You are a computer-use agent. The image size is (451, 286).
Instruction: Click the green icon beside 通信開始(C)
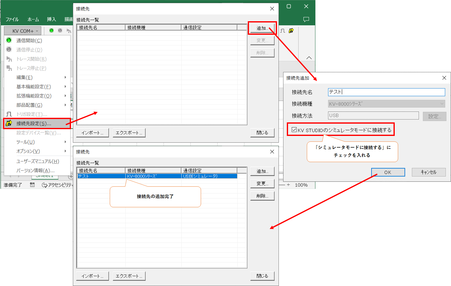point(9,40)
